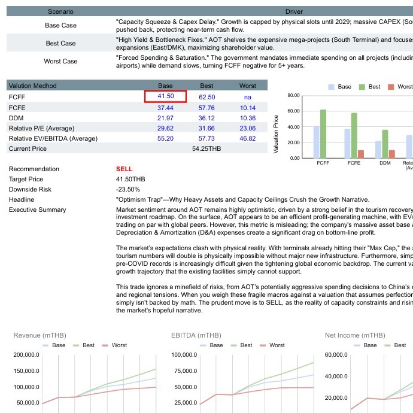Click the Target Price label

click(x=26, y=179)
